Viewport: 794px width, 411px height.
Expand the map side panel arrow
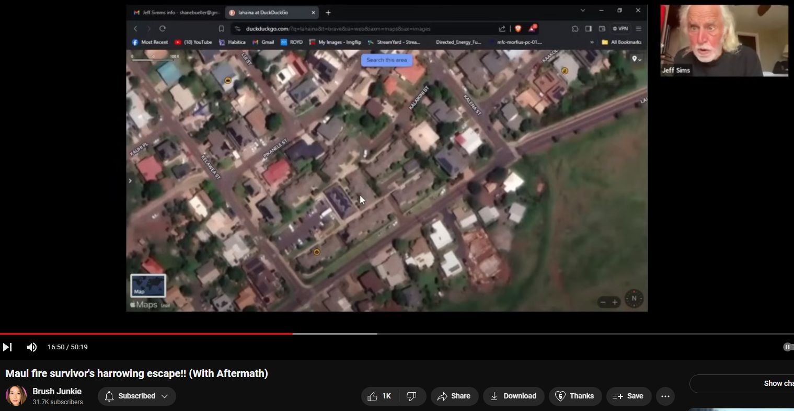(x=130, y=181)
